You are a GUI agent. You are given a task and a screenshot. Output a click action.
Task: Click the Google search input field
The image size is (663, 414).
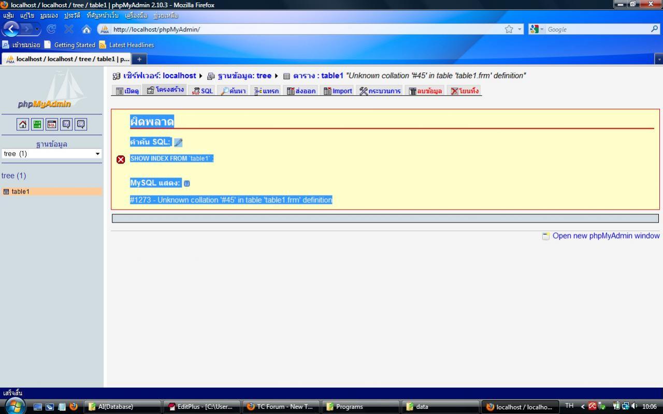(x=597, y=29)
